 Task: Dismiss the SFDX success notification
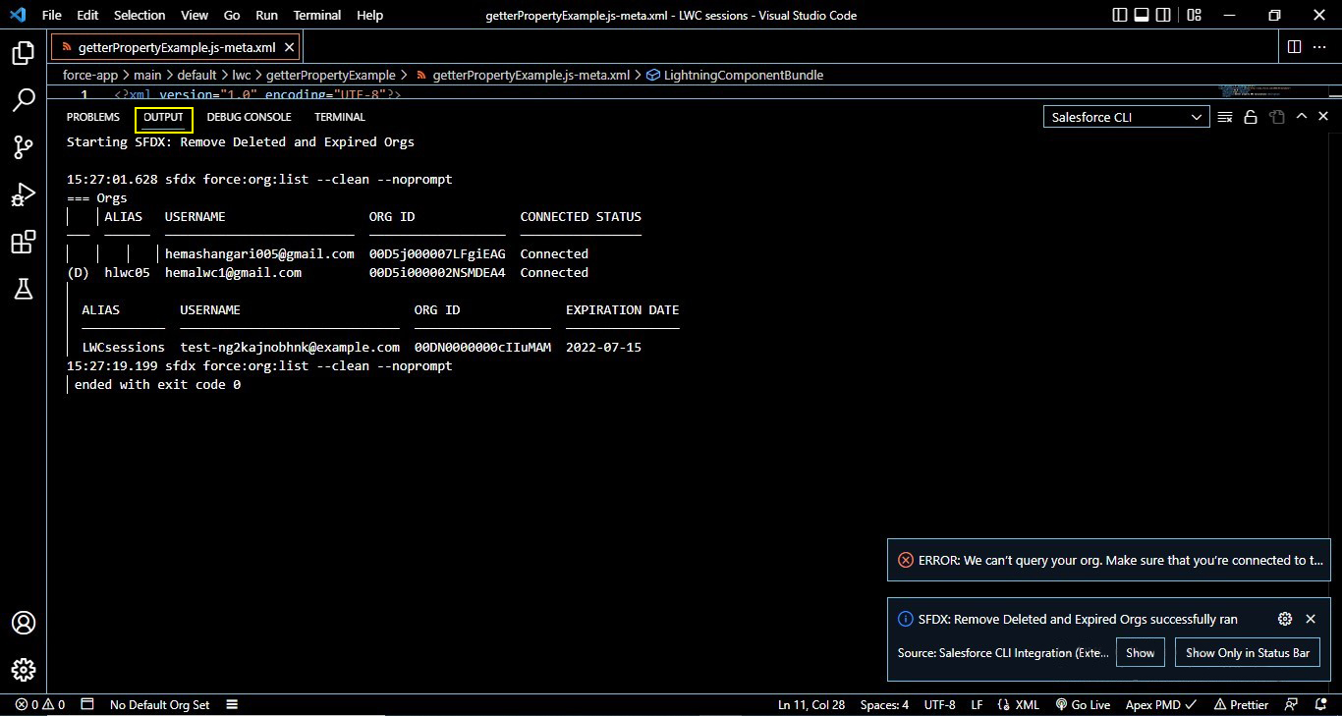coord(1311,619)
